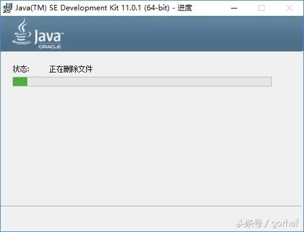Click the Java Oracle logo in the banner
304x232 pixels.
38,33
